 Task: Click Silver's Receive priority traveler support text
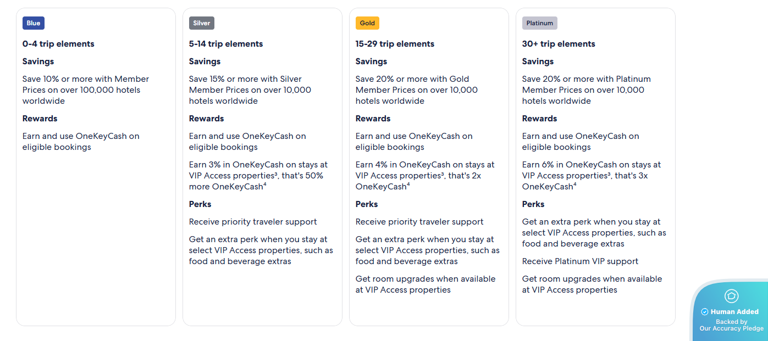(x=253, y=222)
